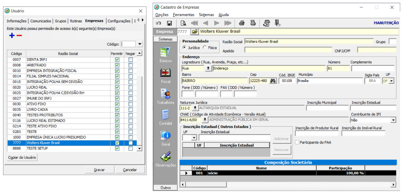Click Copiar do Usuário button
The image size is (403, 193).
click(x=22, y=157)
